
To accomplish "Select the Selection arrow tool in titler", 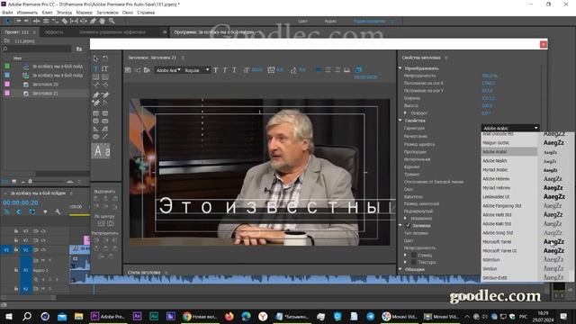I will coord(96,58).
